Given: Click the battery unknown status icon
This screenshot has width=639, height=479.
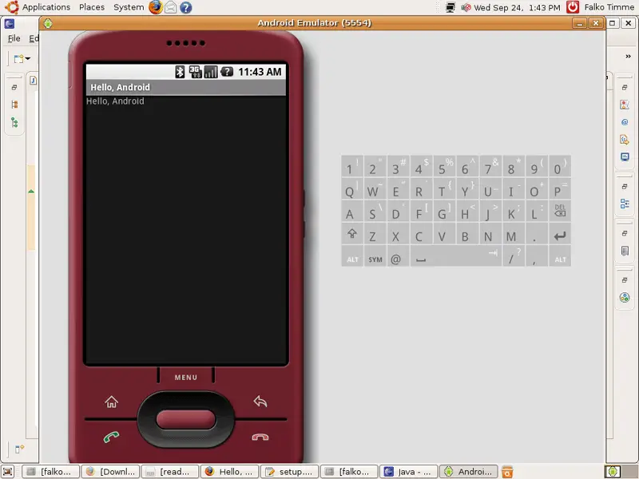Looking at the screenshot, I should tap(227, 72).
